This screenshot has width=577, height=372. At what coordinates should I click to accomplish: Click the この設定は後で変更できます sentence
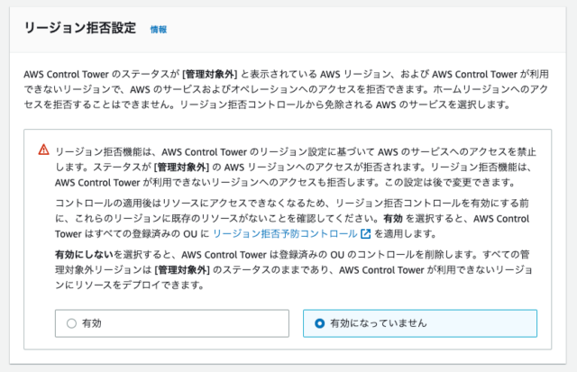449,183
